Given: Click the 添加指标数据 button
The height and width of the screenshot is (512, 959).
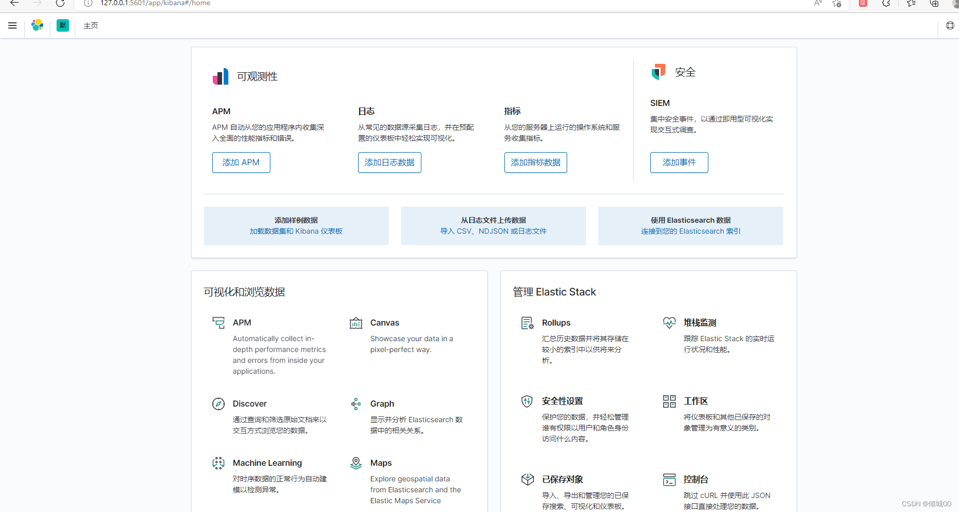Looking at the screenshot, I should click(x=536, y=163).
